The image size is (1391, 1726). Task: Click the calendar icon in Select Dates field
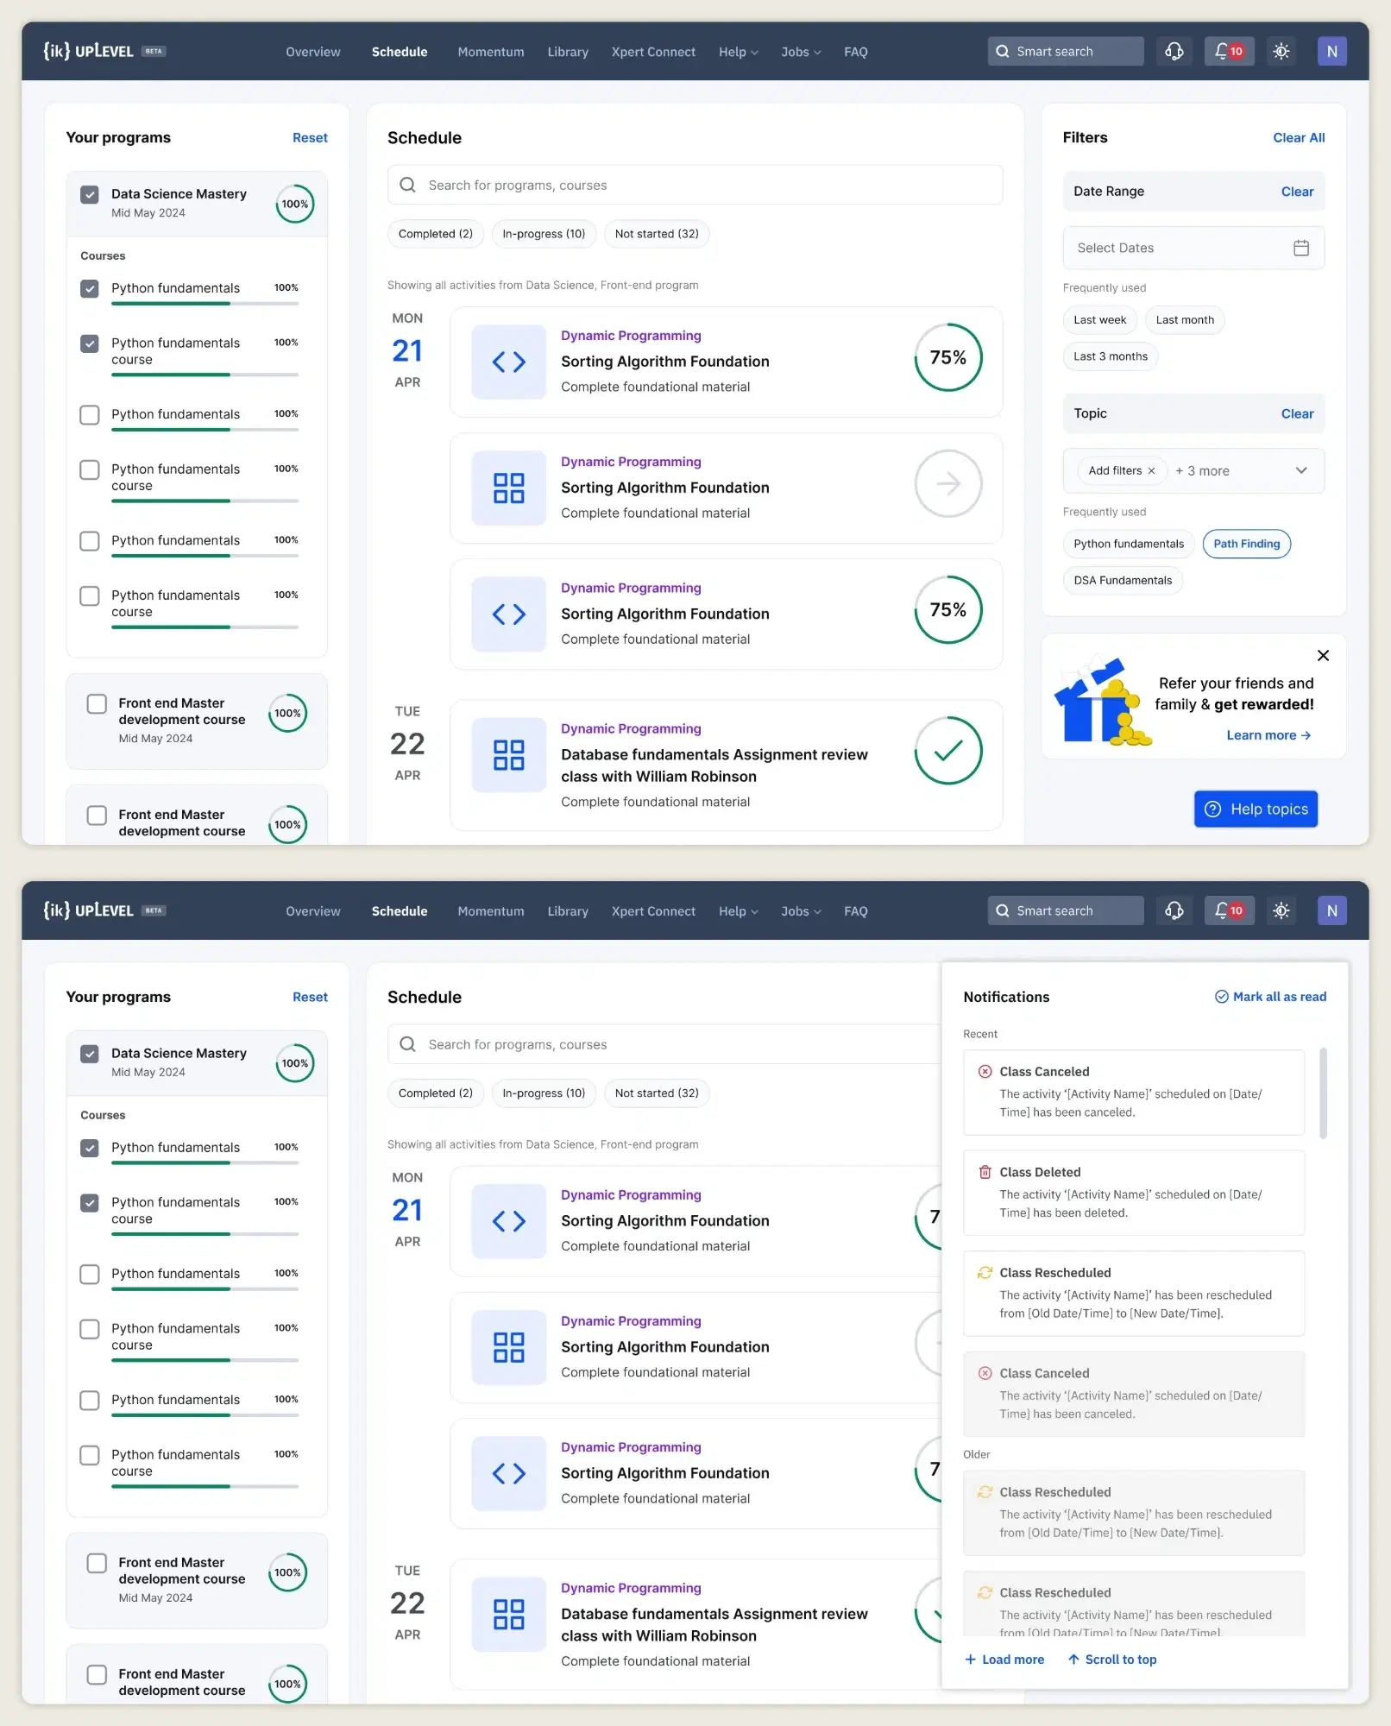click(x=1301, y=248)
